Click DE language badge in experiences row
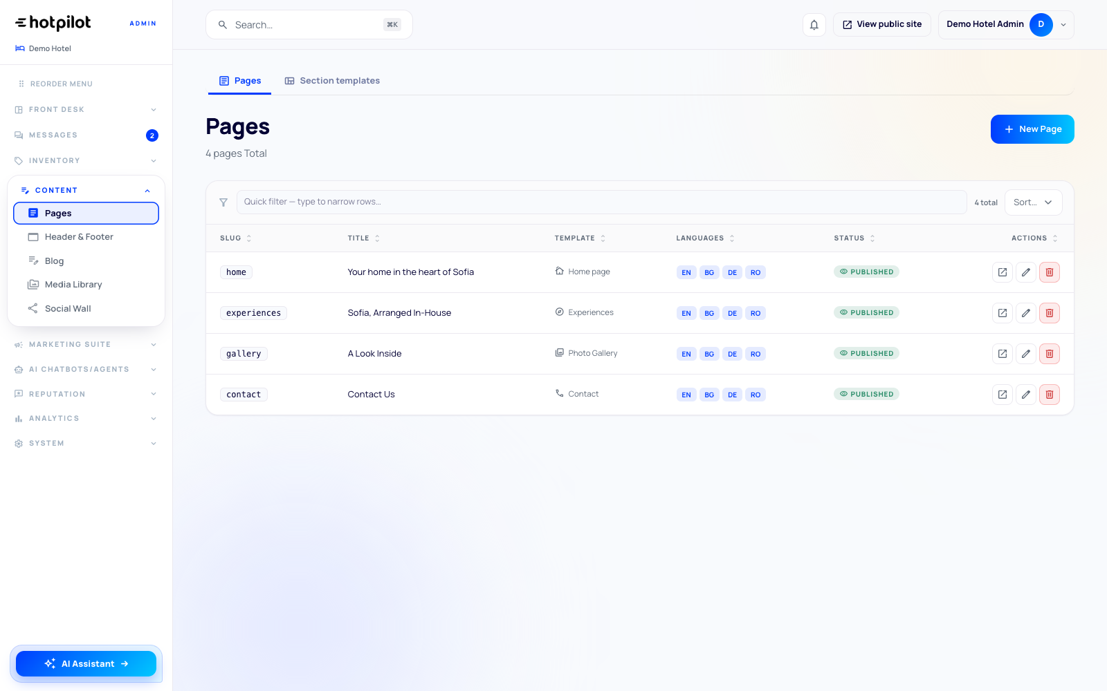 click(x=732, y=313)
